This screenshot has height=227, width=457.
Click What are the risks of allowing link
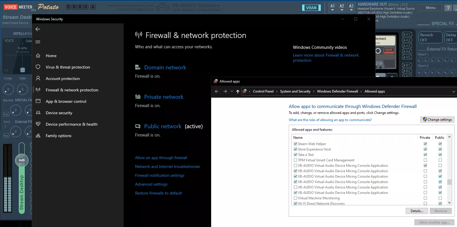point(330,120)
